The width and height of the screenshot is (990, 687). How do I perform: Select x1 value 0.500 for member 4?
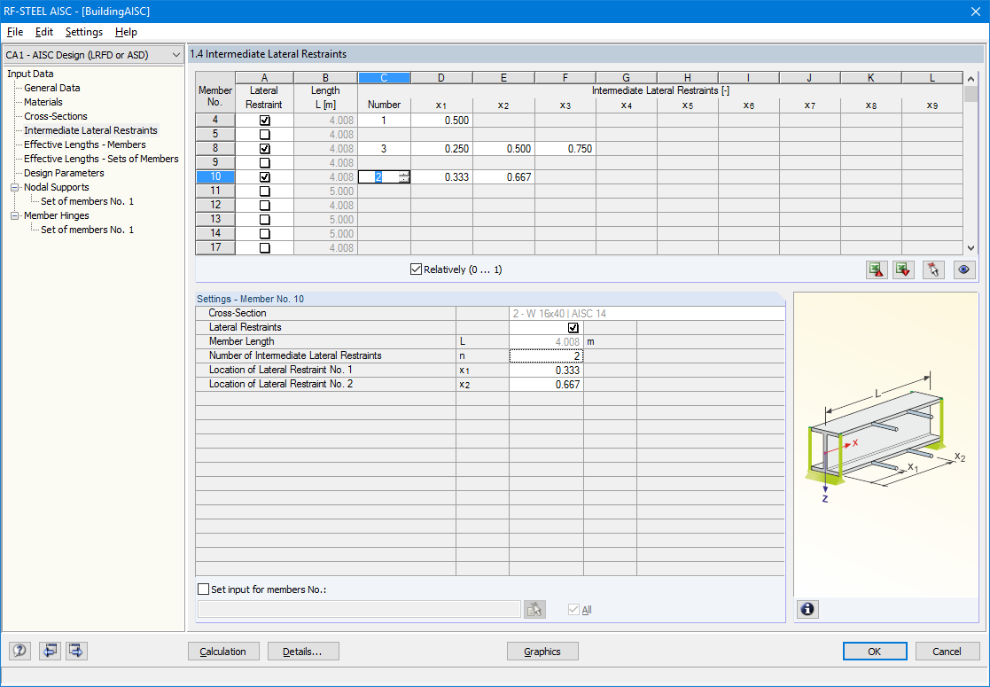[x=441, y=121]
